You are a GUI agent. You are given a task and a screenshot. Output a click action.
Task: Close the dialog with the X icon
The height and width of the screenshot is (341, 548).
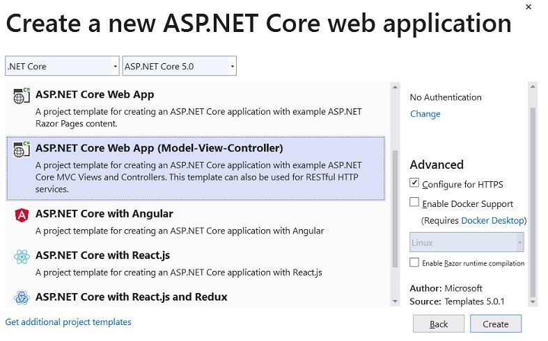pyautogui.click(x=529, y=7)
